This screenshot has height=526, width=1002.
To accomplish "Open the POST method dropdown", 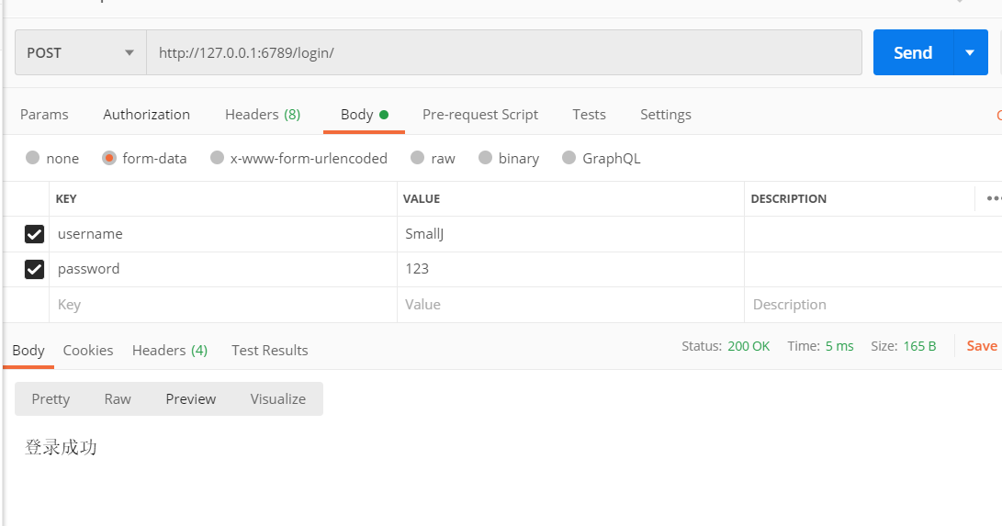I will [81, 52].
